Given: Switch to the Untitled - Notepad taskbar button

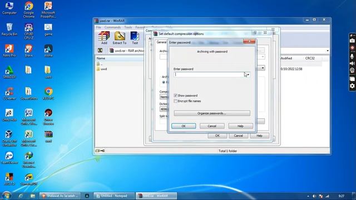Looking at the screenshot, I should (x=114, y=196).
